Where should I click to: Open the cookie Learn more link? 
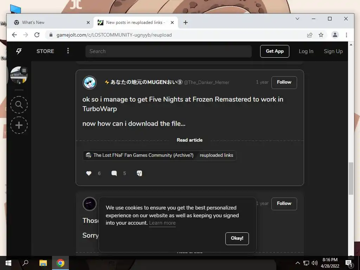(x=162, y=223)
